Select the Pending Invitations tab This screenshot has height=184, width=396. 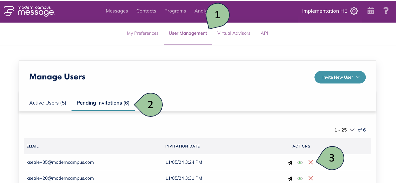coord(103,103)
